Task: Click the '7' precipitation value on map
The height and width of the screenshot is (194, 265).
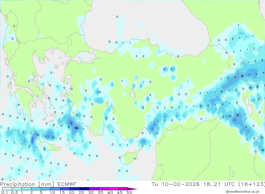Action: click(x=249, y=75)
